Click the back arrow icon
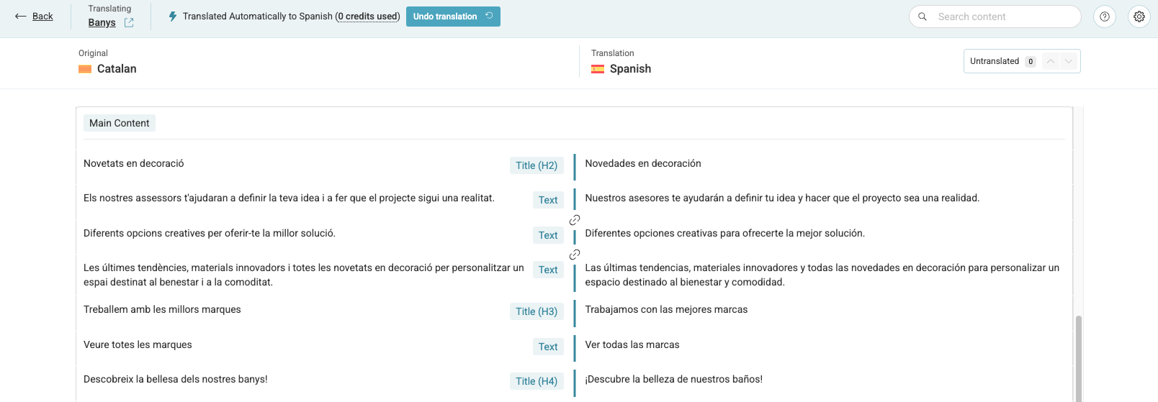This screenshot has height=402, width=1158. click(x=21, y=16)
